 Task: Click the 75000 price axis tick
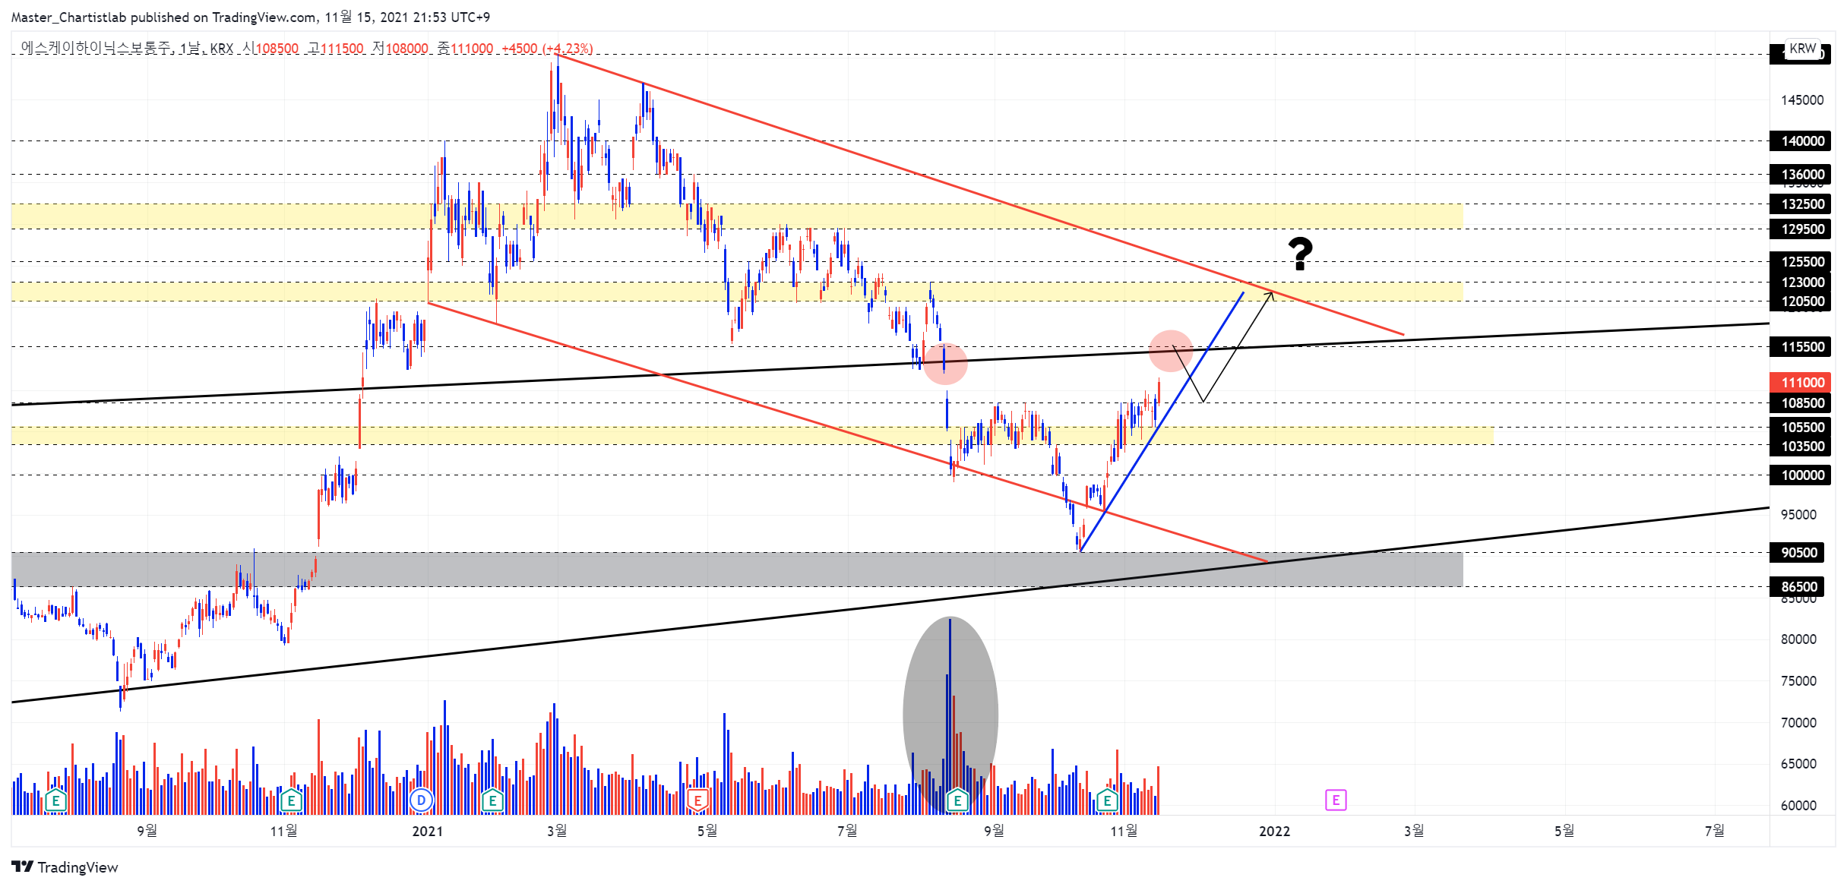(1798, 680)
